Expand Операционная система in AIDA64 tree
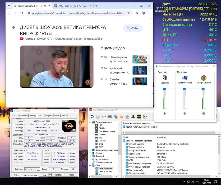221x185 pixels. point(90,150)
